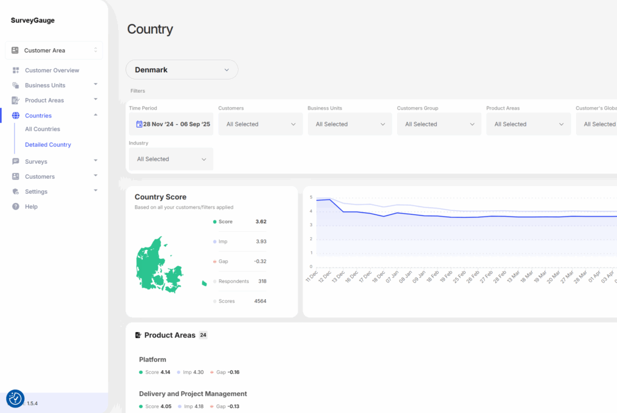Click the Platform product area
This screenshot has height=413, width=617.
tap(152, 359)
